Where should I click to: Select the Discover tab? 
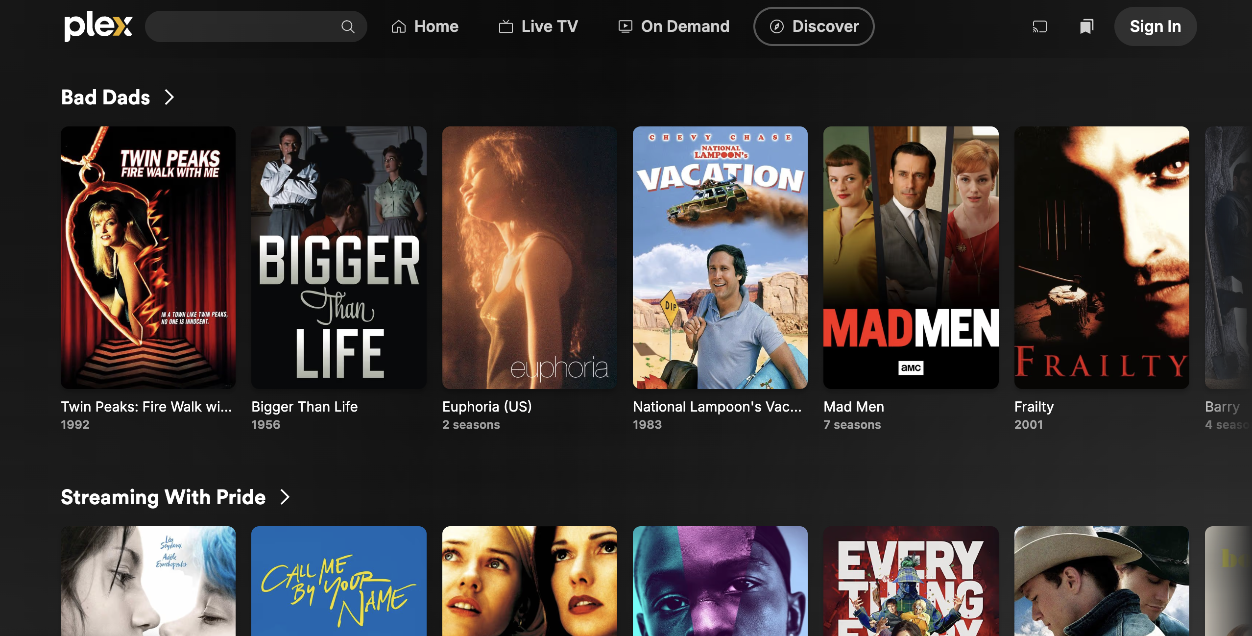814,26
